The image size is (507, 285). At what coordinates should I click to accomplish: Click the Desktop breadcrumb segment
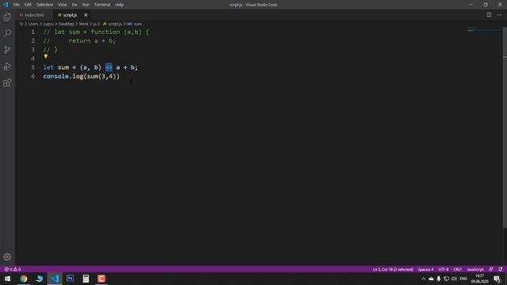[66, 24]
